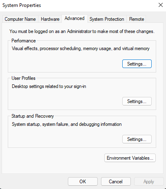The width and height of the screenshot is (166, 189).
Task: Open User Profiles Settings button
Action: coord(137,101)
